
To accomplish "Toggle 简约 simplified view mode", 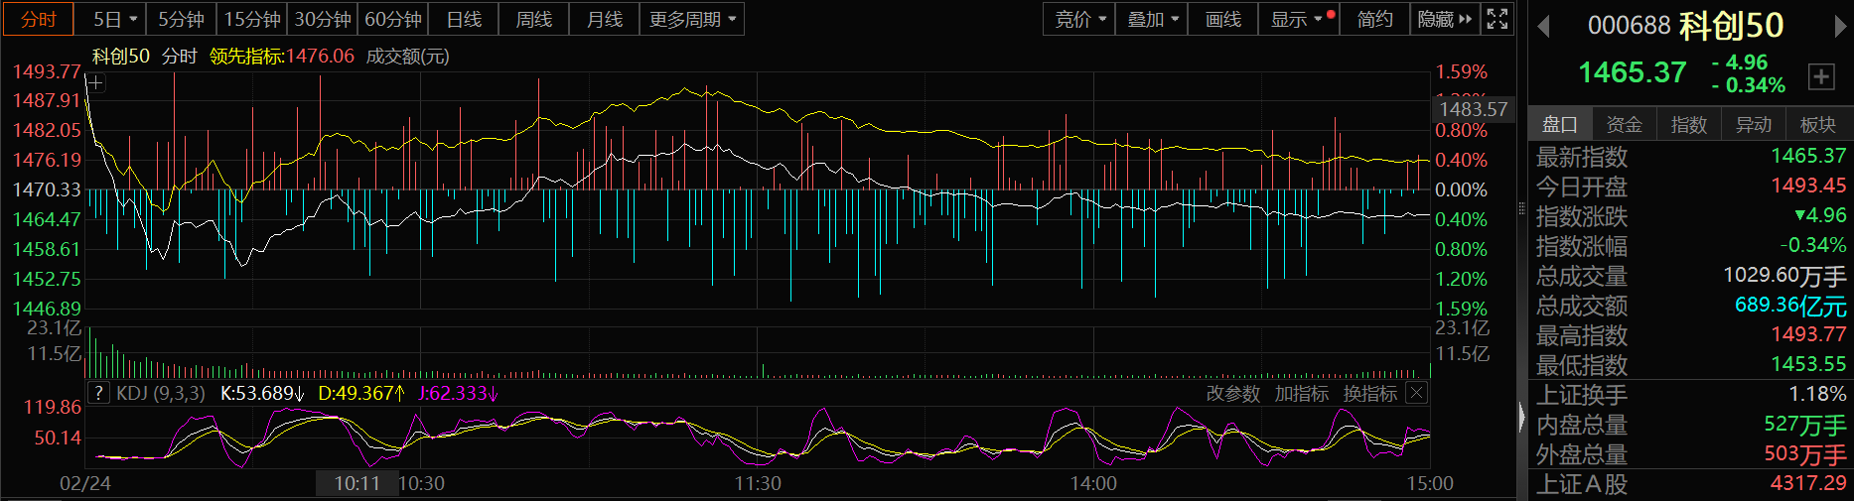I will (x=1374, y=19).
